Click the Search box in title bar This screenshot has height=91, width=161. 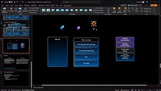pos(81,2)
